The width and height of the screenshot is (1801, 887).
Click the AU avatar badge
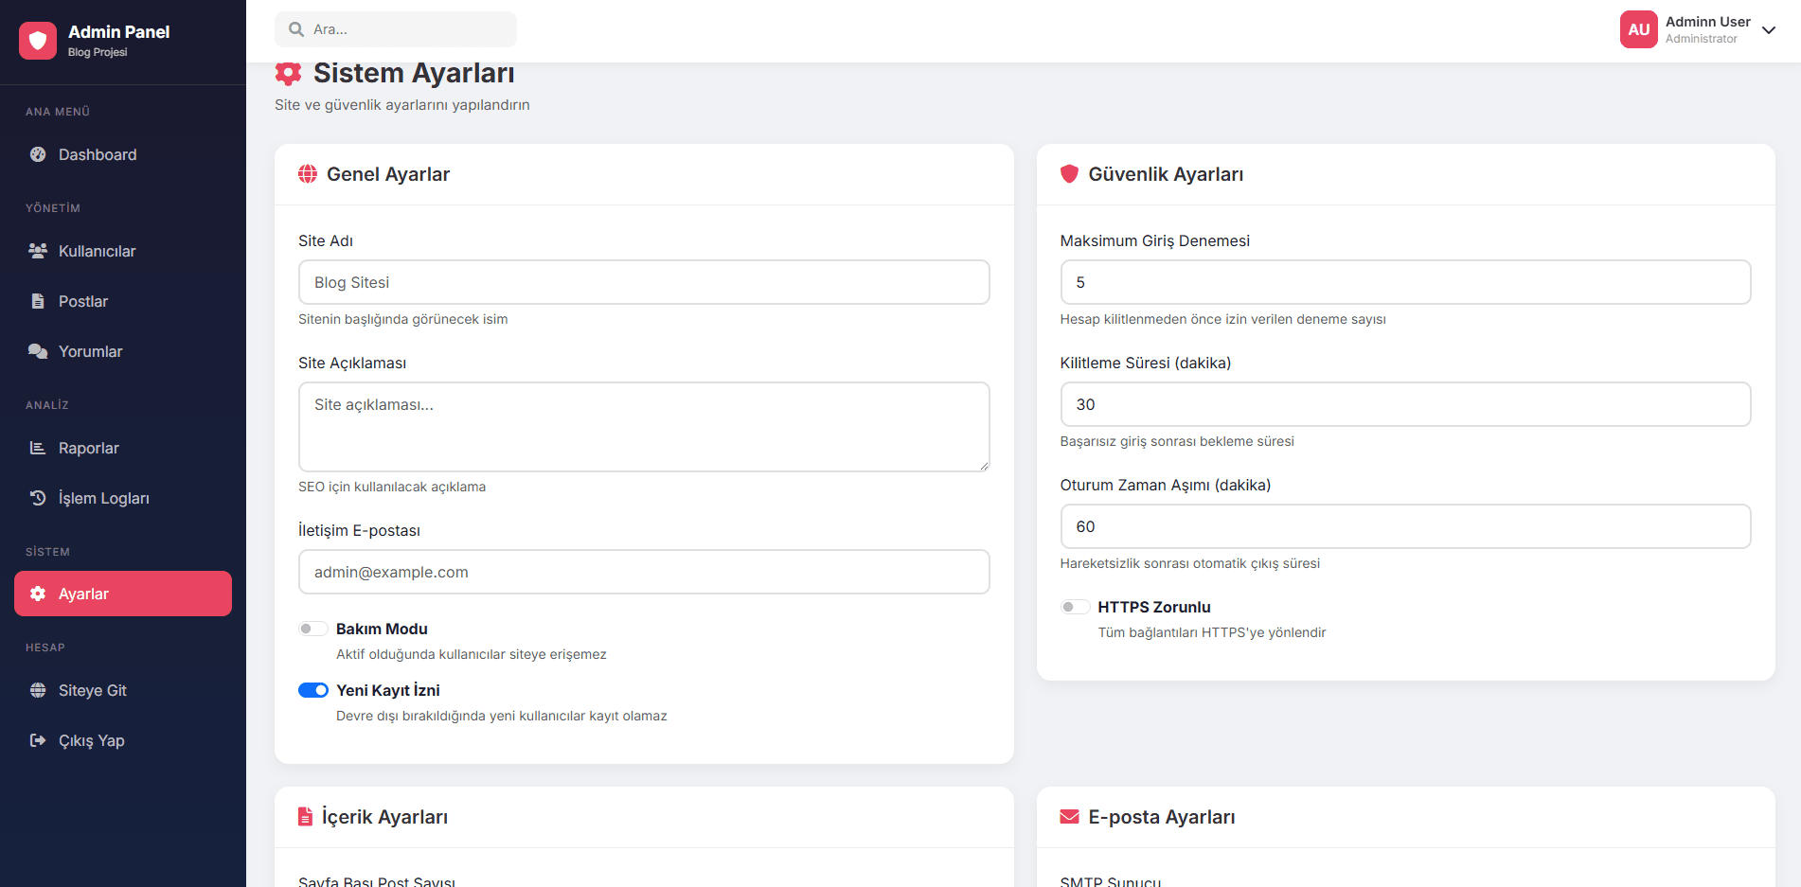pyautogui.click(x=1639, y=29)
